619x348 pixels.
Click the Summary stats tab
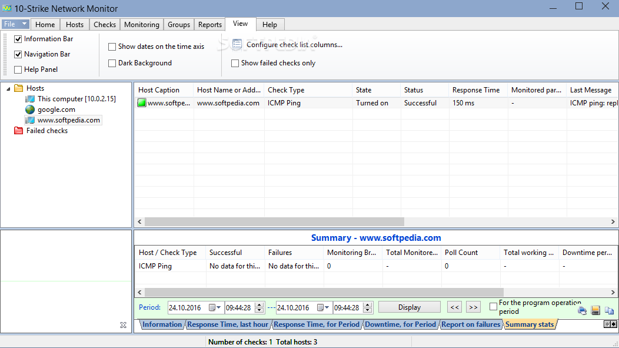(x=530, y=324)
